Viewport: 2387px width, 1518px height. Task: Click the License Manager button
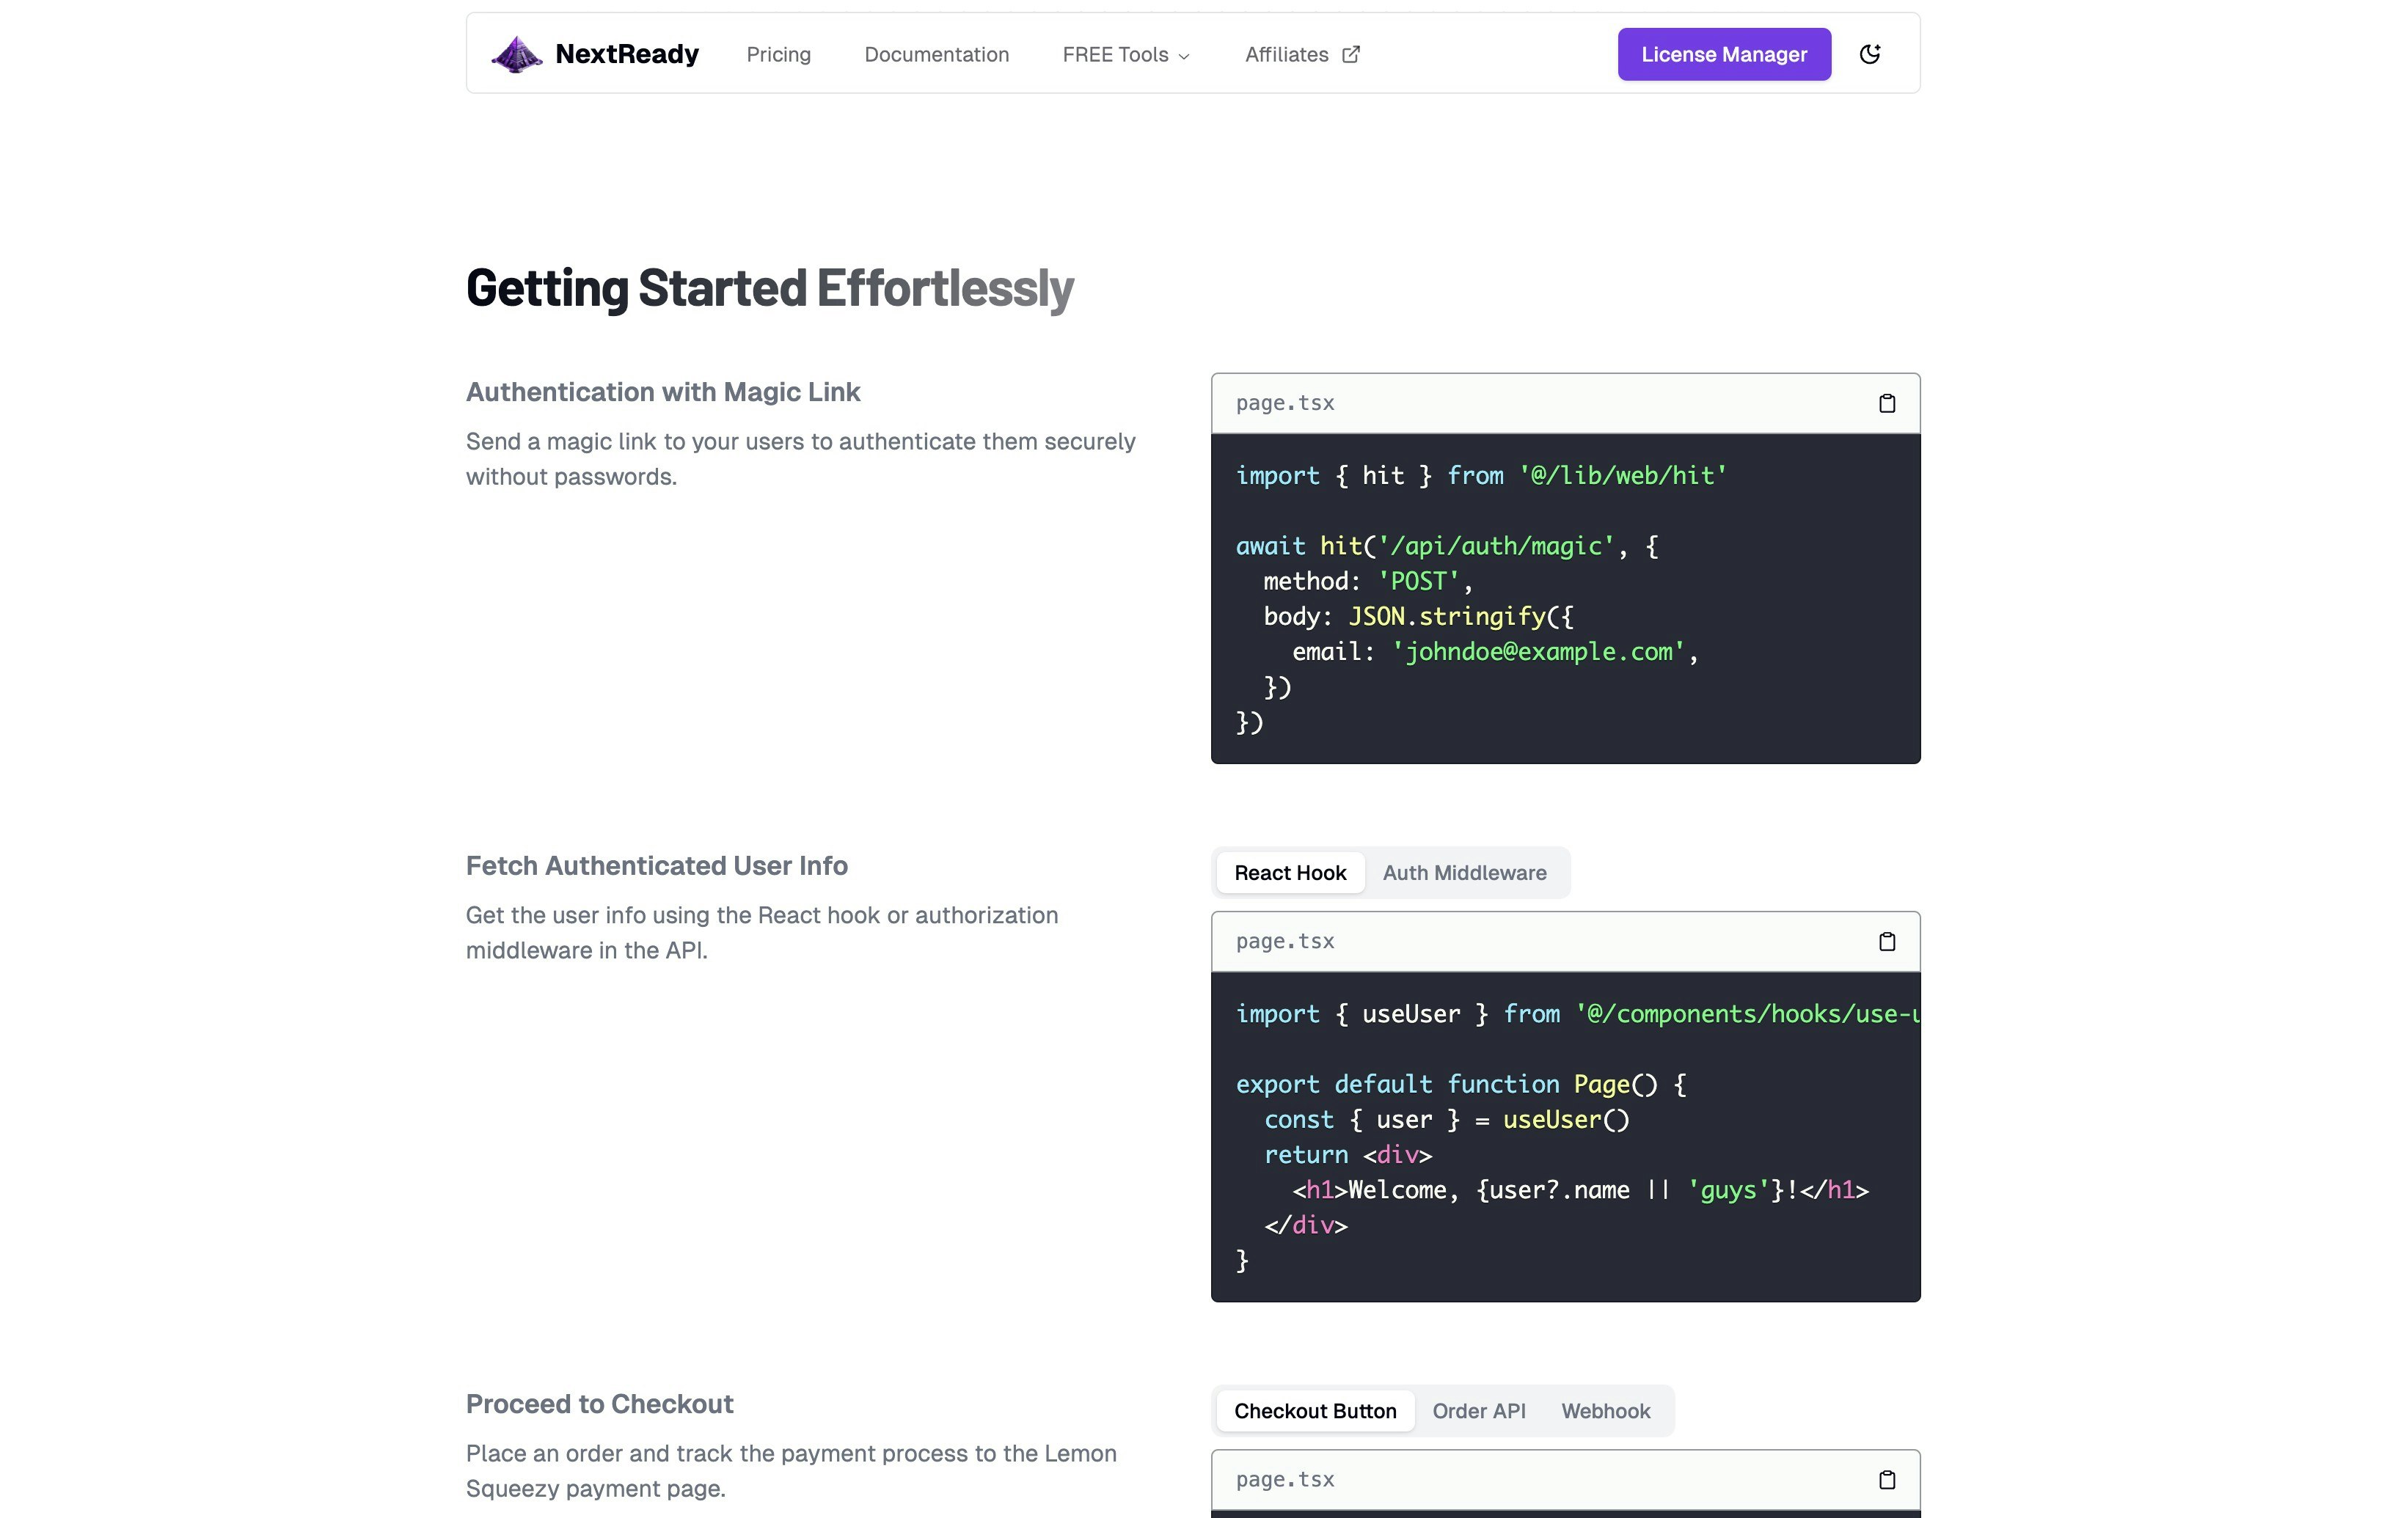click(1723, 54)
